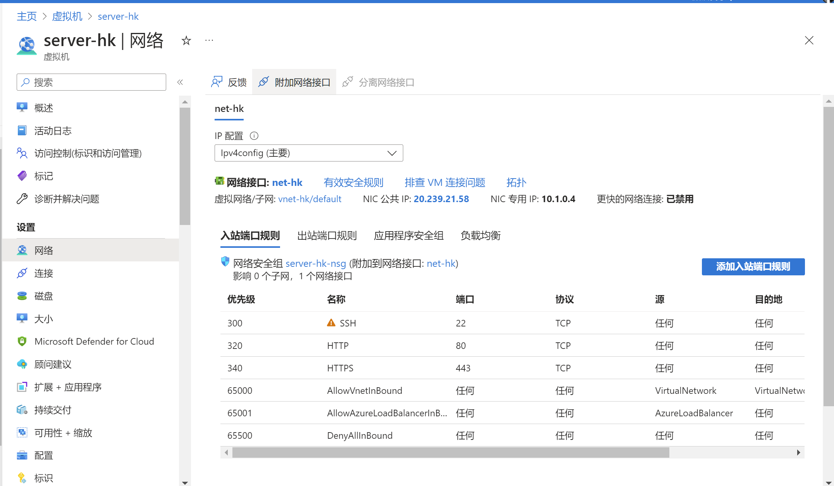Image resolution: width=834 pixels, height=486 pixels.
Task: Click the horizontal scrollbar under the rules table
Action: coord(450,452)
